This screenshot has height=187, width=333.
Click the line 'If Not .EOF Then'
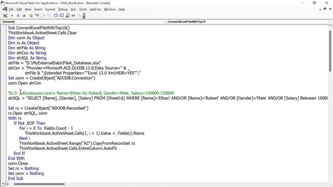[29, 123]
